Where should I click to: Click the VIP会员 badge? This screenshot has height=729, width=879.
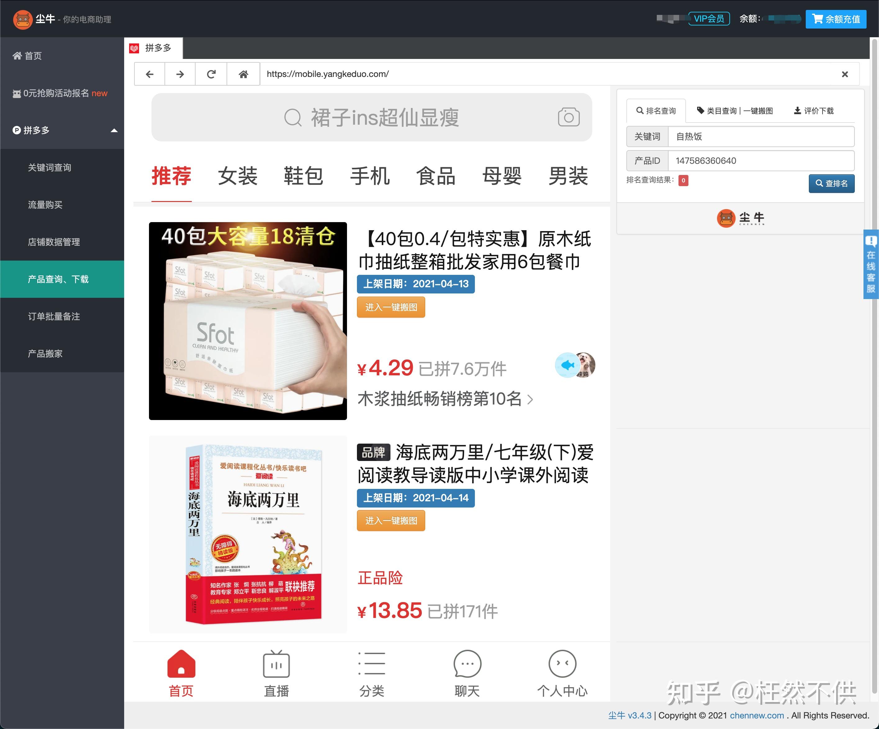point(709,19)
